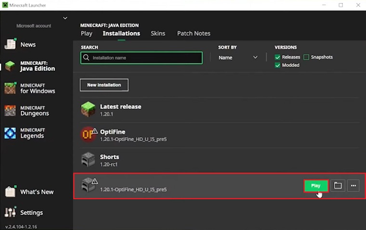Open Settings sliders icon in sidebar

(x=10, y=212)
